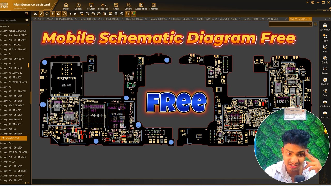Image resolution: width=331 pixels, height=186 pixels.
Task: Open the Guide panel
Action: (325, 60)
